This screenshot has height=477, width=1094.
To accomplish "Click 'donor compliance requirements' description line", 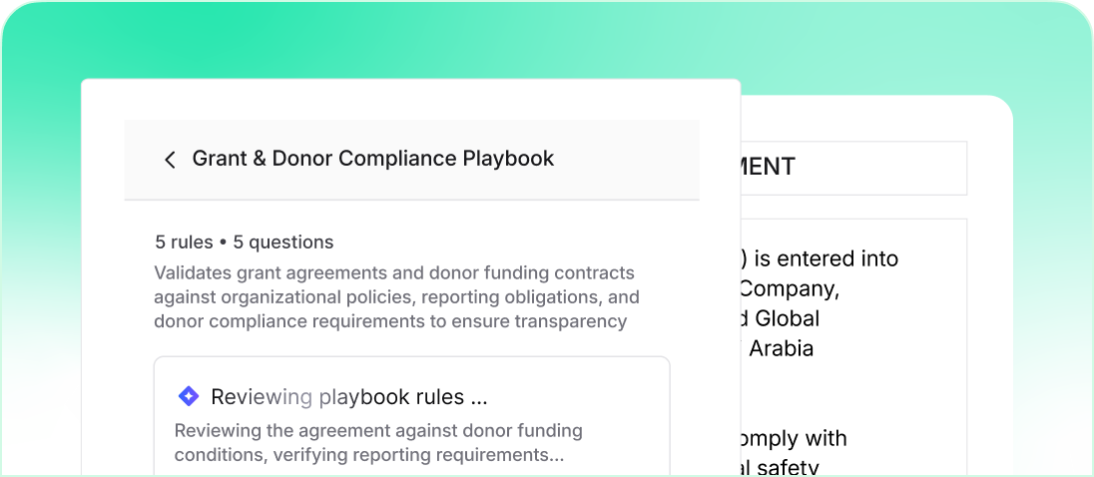I will 390,321.
